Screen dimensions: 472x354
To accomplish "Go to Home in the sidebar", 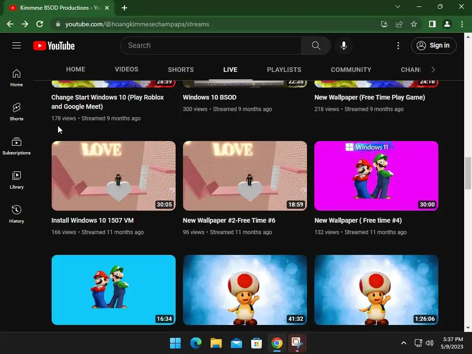I will (x=17, y=78).
